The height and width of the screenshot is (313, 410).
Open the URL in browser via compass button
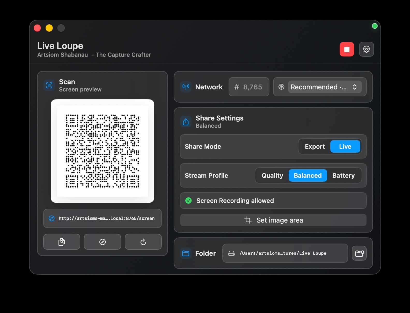[x=102, y=242]
